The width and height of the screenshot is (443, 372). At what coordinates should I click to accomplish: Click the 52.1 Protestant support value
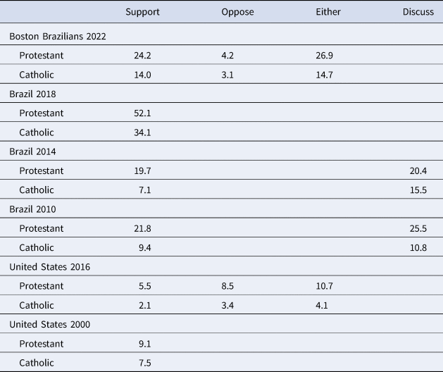142,113
